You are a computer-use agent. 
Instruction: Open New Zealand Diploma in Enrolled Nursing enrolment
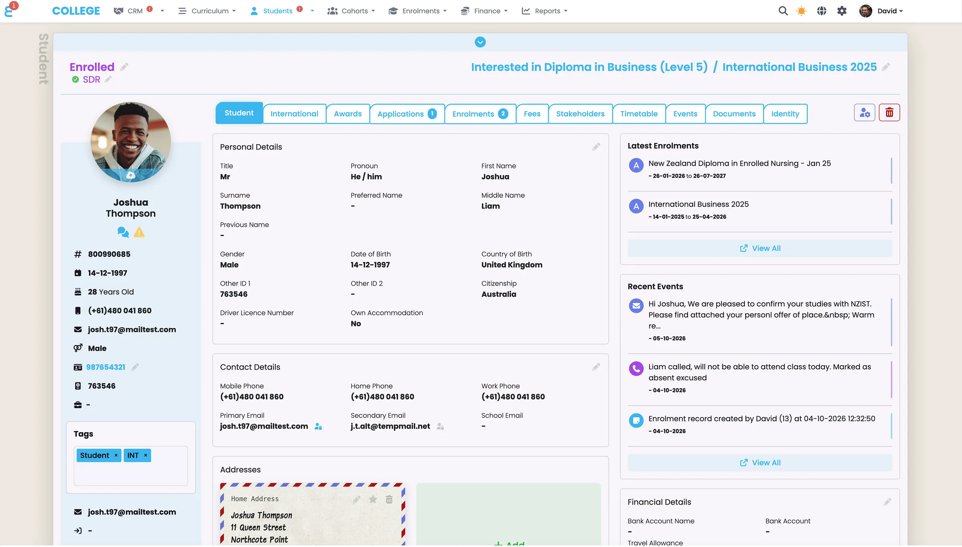click(739, 163)
